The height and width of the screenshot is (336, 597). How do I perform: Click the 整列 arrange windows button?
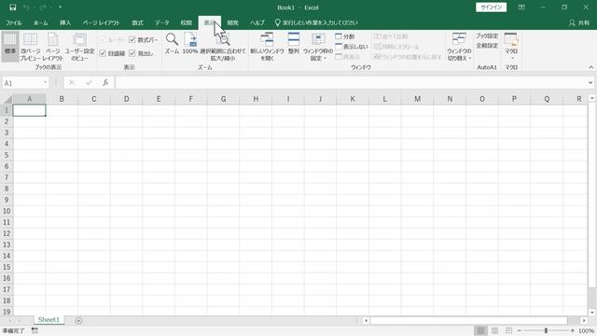click(294, 43)
